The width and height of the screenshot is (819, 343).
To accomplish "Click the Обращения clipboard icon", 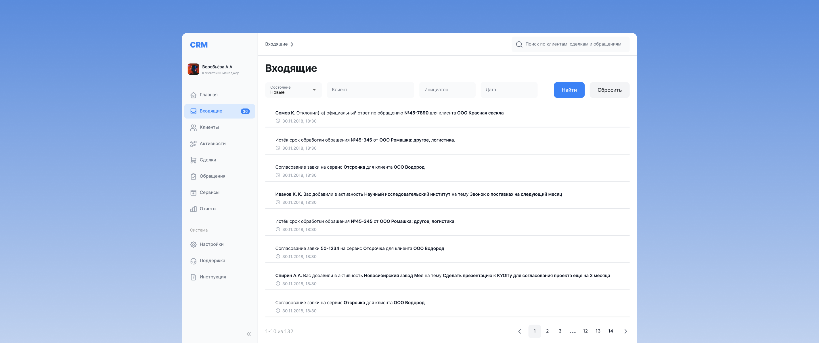I will pos(193,176).
